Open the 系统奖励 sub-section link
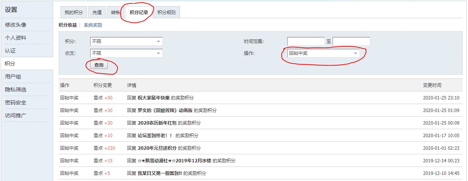The width and height of the screenshot is (468, 181). (x=93, y=25)
